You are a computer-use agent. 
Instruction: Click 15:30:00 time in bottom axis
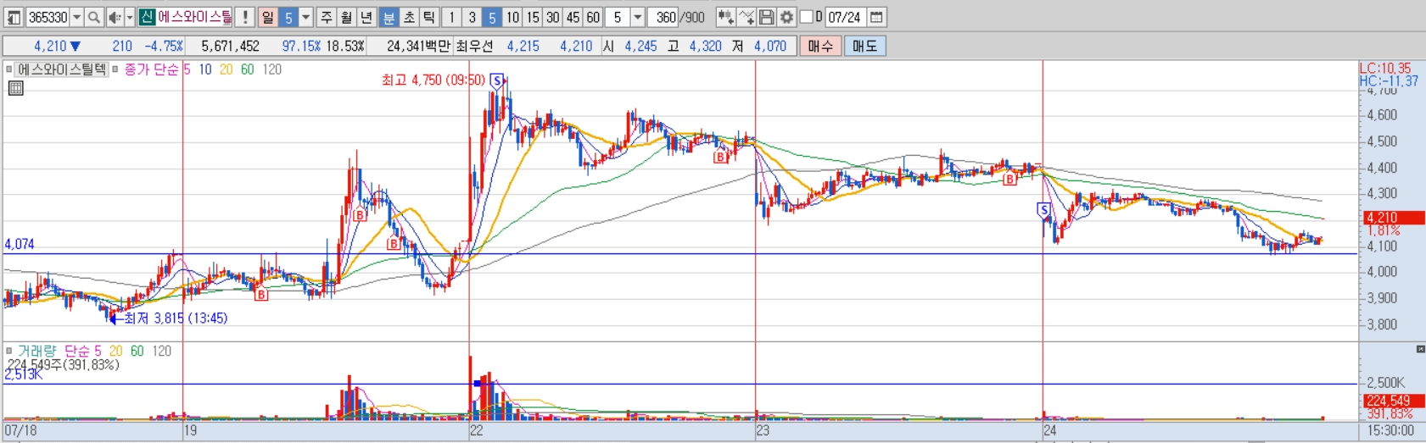(x=1391, y=430)
